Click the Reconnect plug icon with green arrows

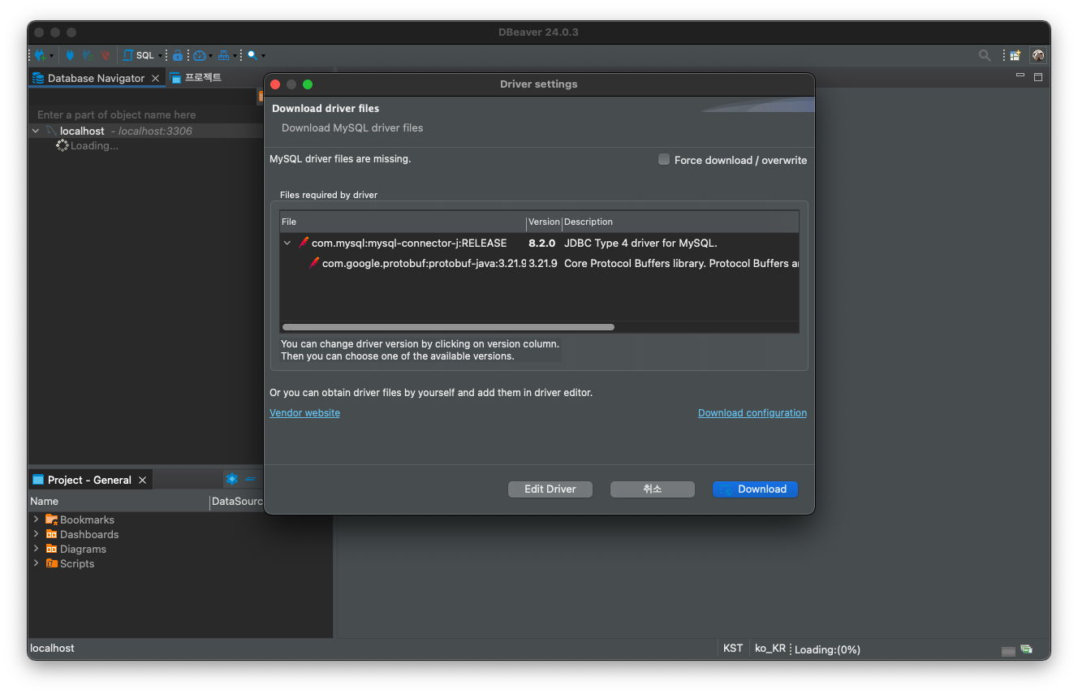88,55
